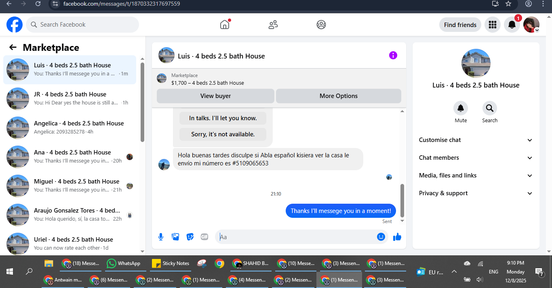Open the Facebook logo home link

(x=15, y=25)
